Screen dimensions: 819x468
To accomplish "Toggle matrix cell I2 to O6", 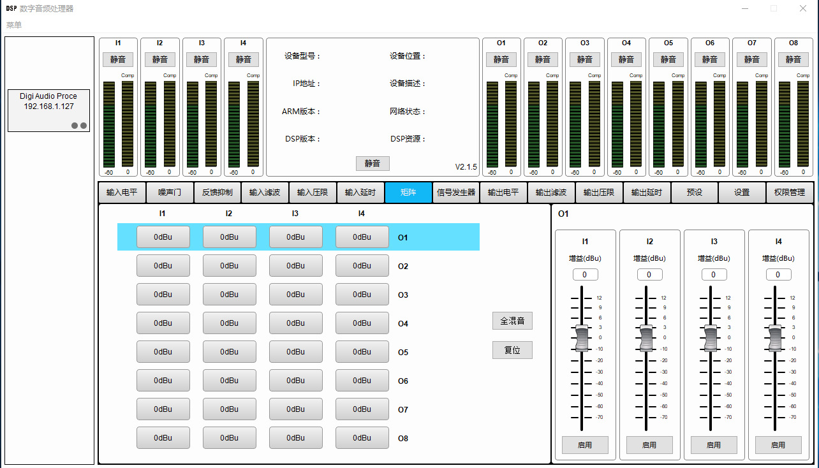I will [229, 381].
